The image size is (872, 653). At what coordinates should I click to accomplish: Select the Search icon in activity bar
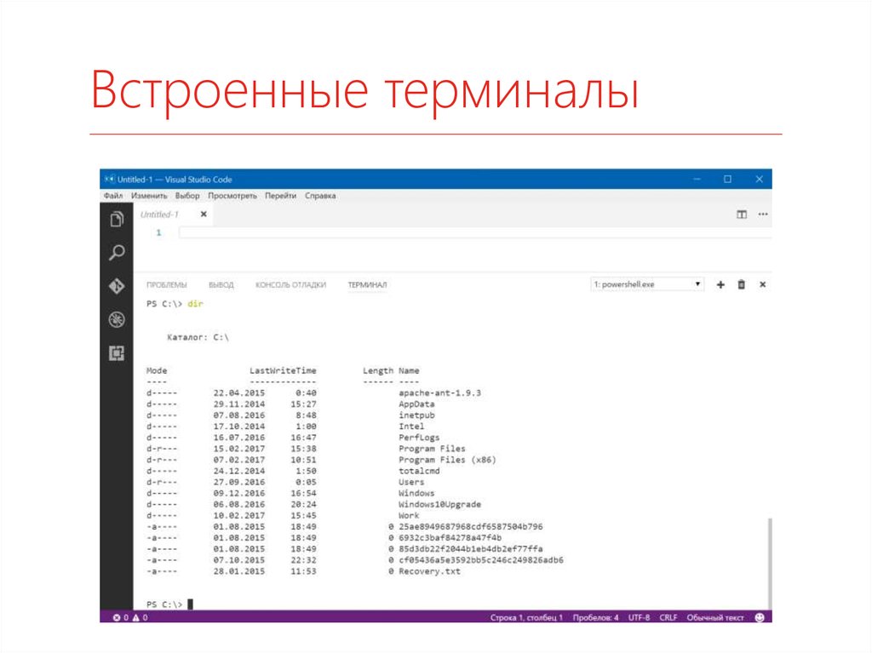point(117,252)
